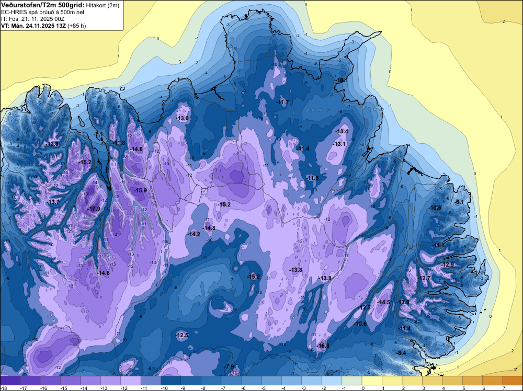
Task: Click the -13.1 temperature label
Action: [x=339, y=144]
